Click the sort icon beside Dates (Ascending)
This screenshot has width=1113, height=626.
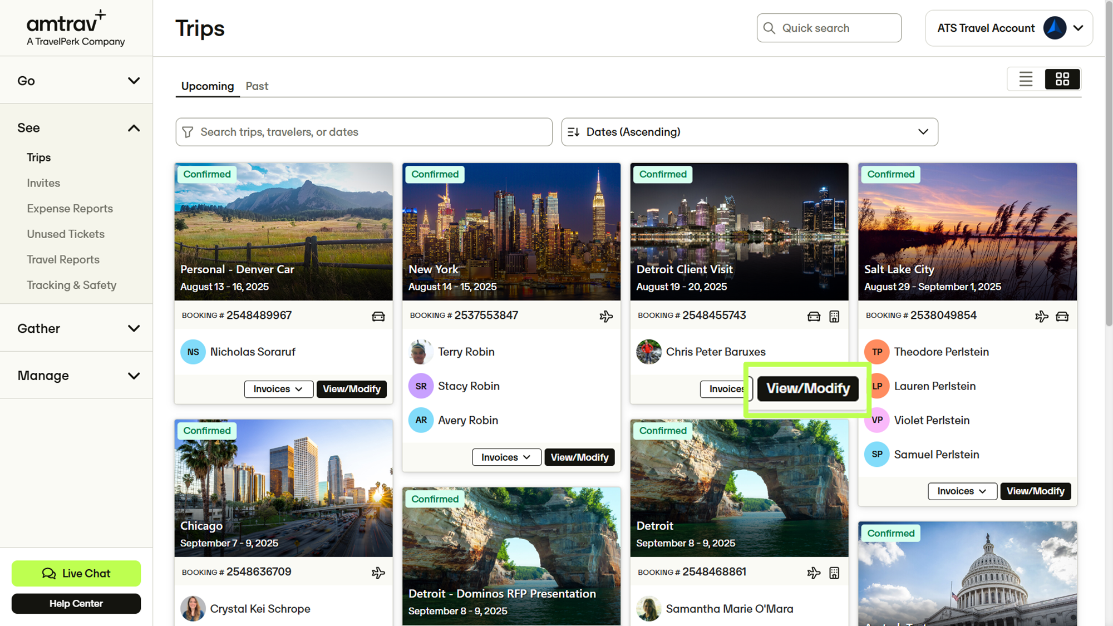(574, 132)
